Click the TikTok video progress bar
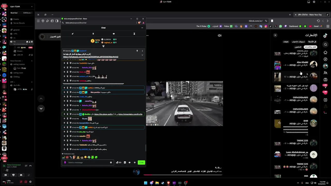Image resolution: width=331 pixels, height=186 pixels. 183,175
